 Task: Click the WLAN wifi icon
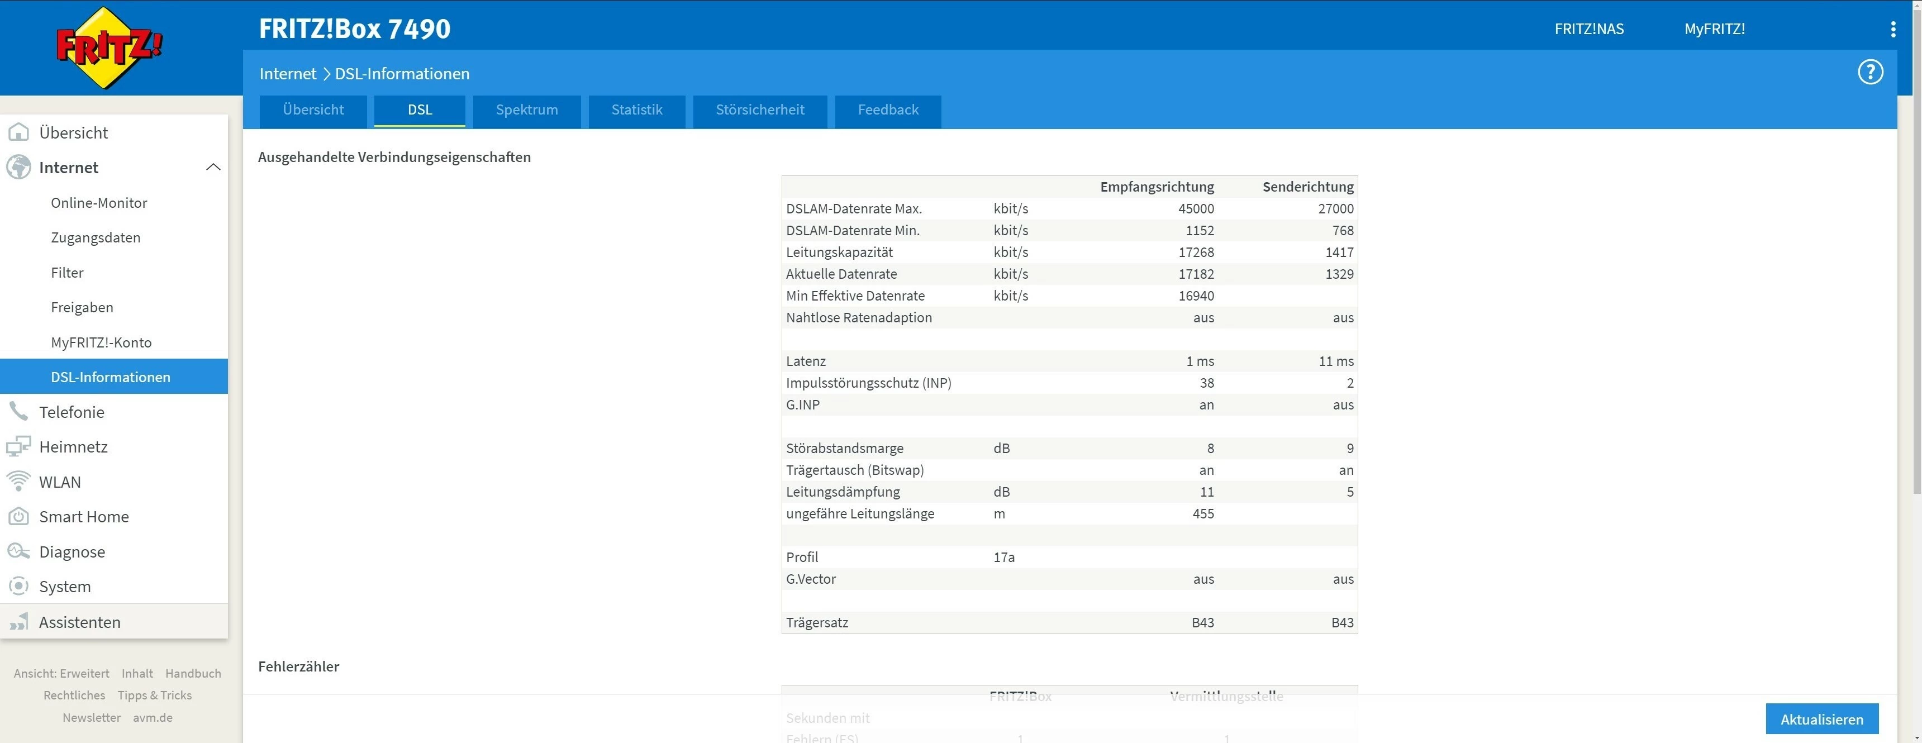point(18,481)
